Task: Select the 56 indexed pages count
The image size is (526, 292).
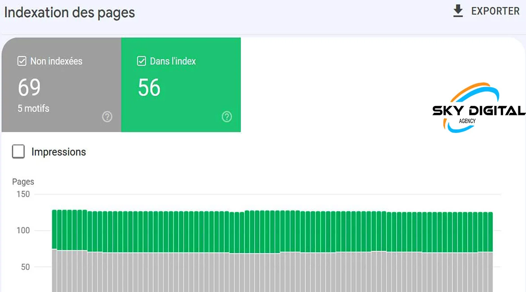Action: tap(149, 88)
